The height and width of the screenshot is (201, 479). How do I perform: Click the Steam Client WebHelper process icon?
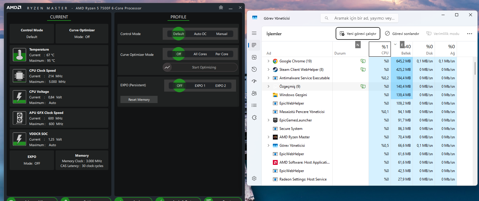tap(275, 70)
